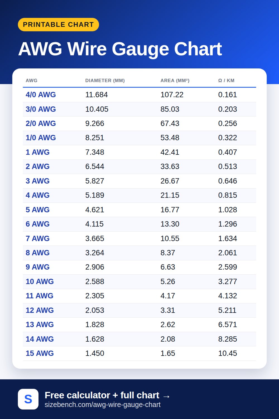Screen dimensions: 279x419
Task: Click the 7 AWG row label
Action: coord(38,239)
